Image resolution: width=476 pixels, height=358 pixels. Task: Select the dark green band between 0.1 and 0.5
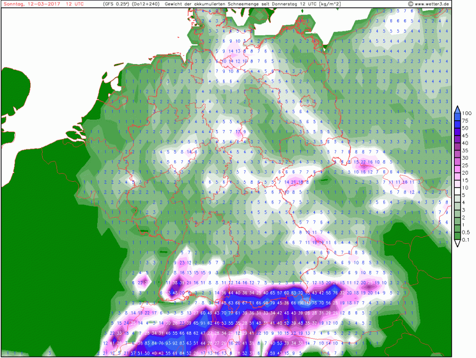click(458, 236)
